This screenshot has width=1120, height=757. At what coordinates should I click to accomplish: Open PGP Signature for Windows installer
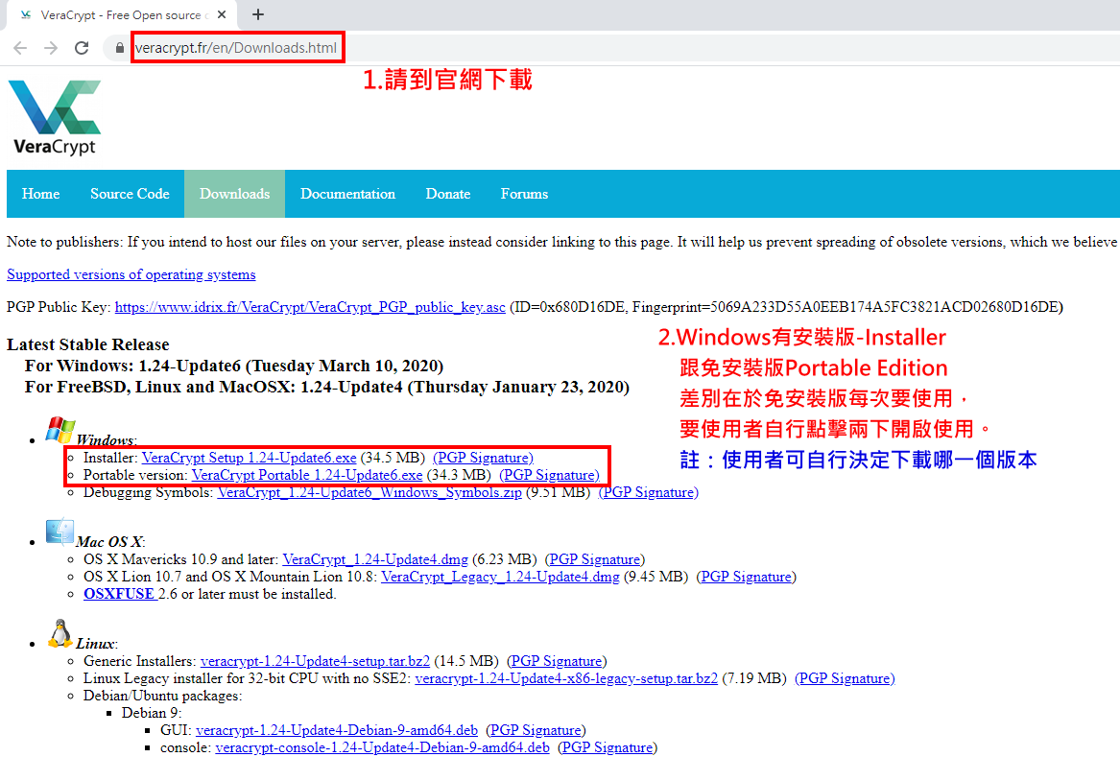coord(483,458)
